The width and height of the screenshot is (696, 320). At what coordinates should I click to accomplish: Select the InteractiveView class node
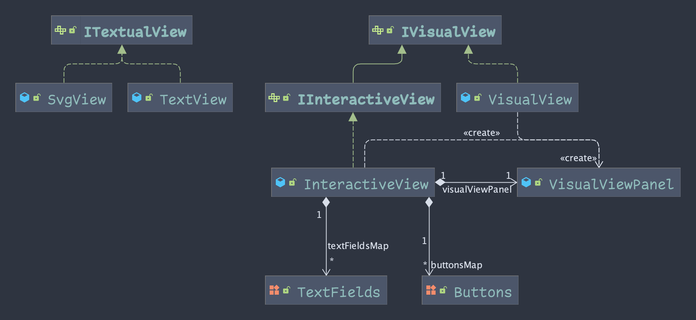coord(353,182)
